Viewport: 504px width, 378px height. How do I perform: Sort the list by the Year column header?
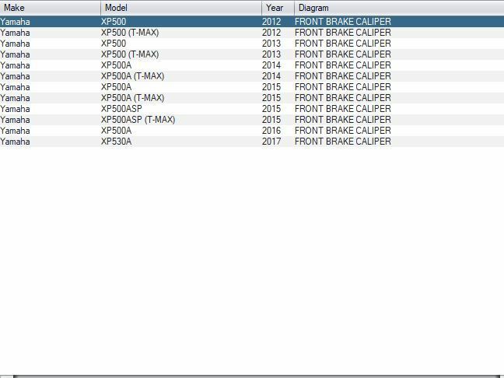coord(278,8)
